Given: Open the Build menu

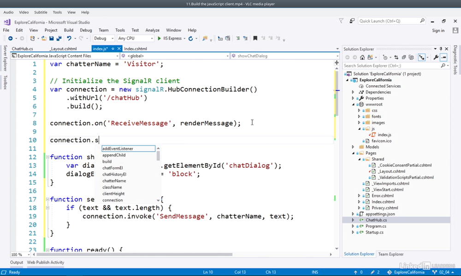Looking at the screenshot, I should (69, 30).
